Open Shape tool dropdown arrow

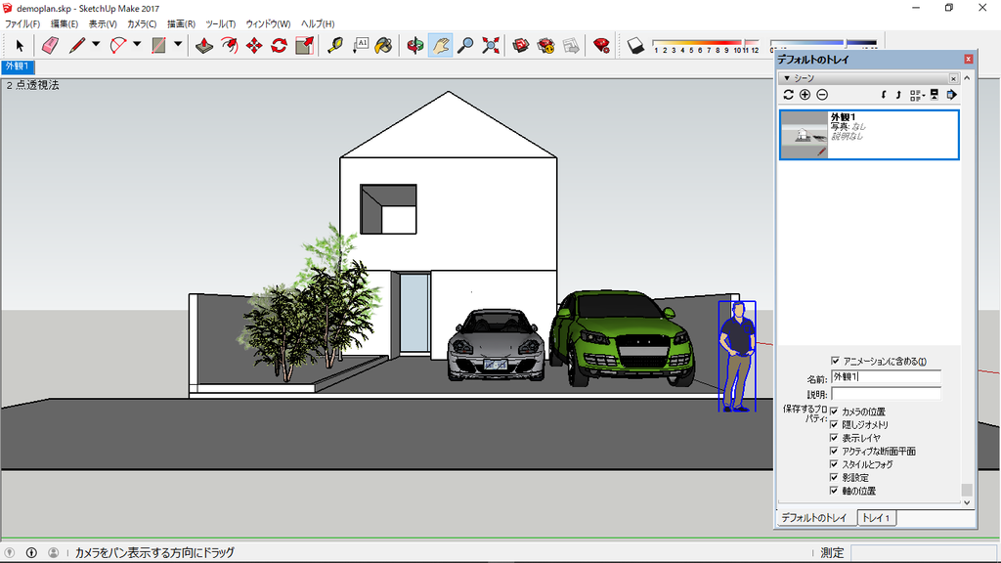[x=178, y=45]
